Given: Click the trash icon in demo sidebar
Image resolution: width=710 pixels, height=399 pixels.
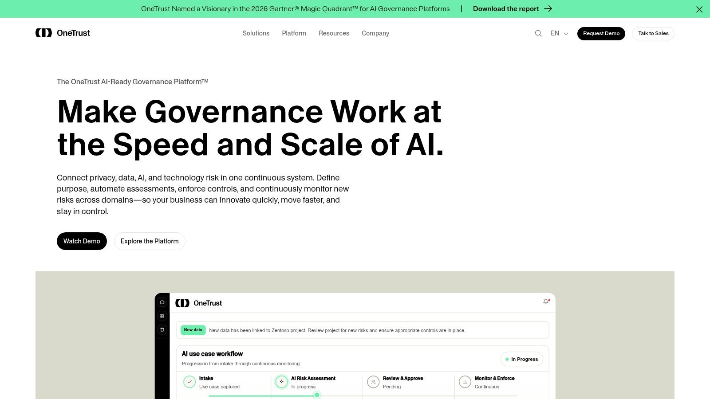Looking at the screenshot, I should point(162,329).
